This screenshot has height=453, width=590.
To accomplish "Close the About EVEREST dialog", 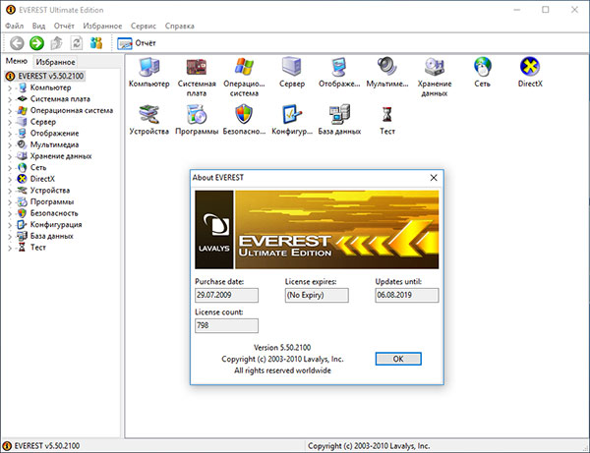I will pyautogui.click(x=434, y=178).
